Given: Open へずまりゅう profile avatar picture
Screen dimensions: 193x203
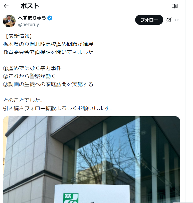Looking at the screenshot, I should 9,21.
